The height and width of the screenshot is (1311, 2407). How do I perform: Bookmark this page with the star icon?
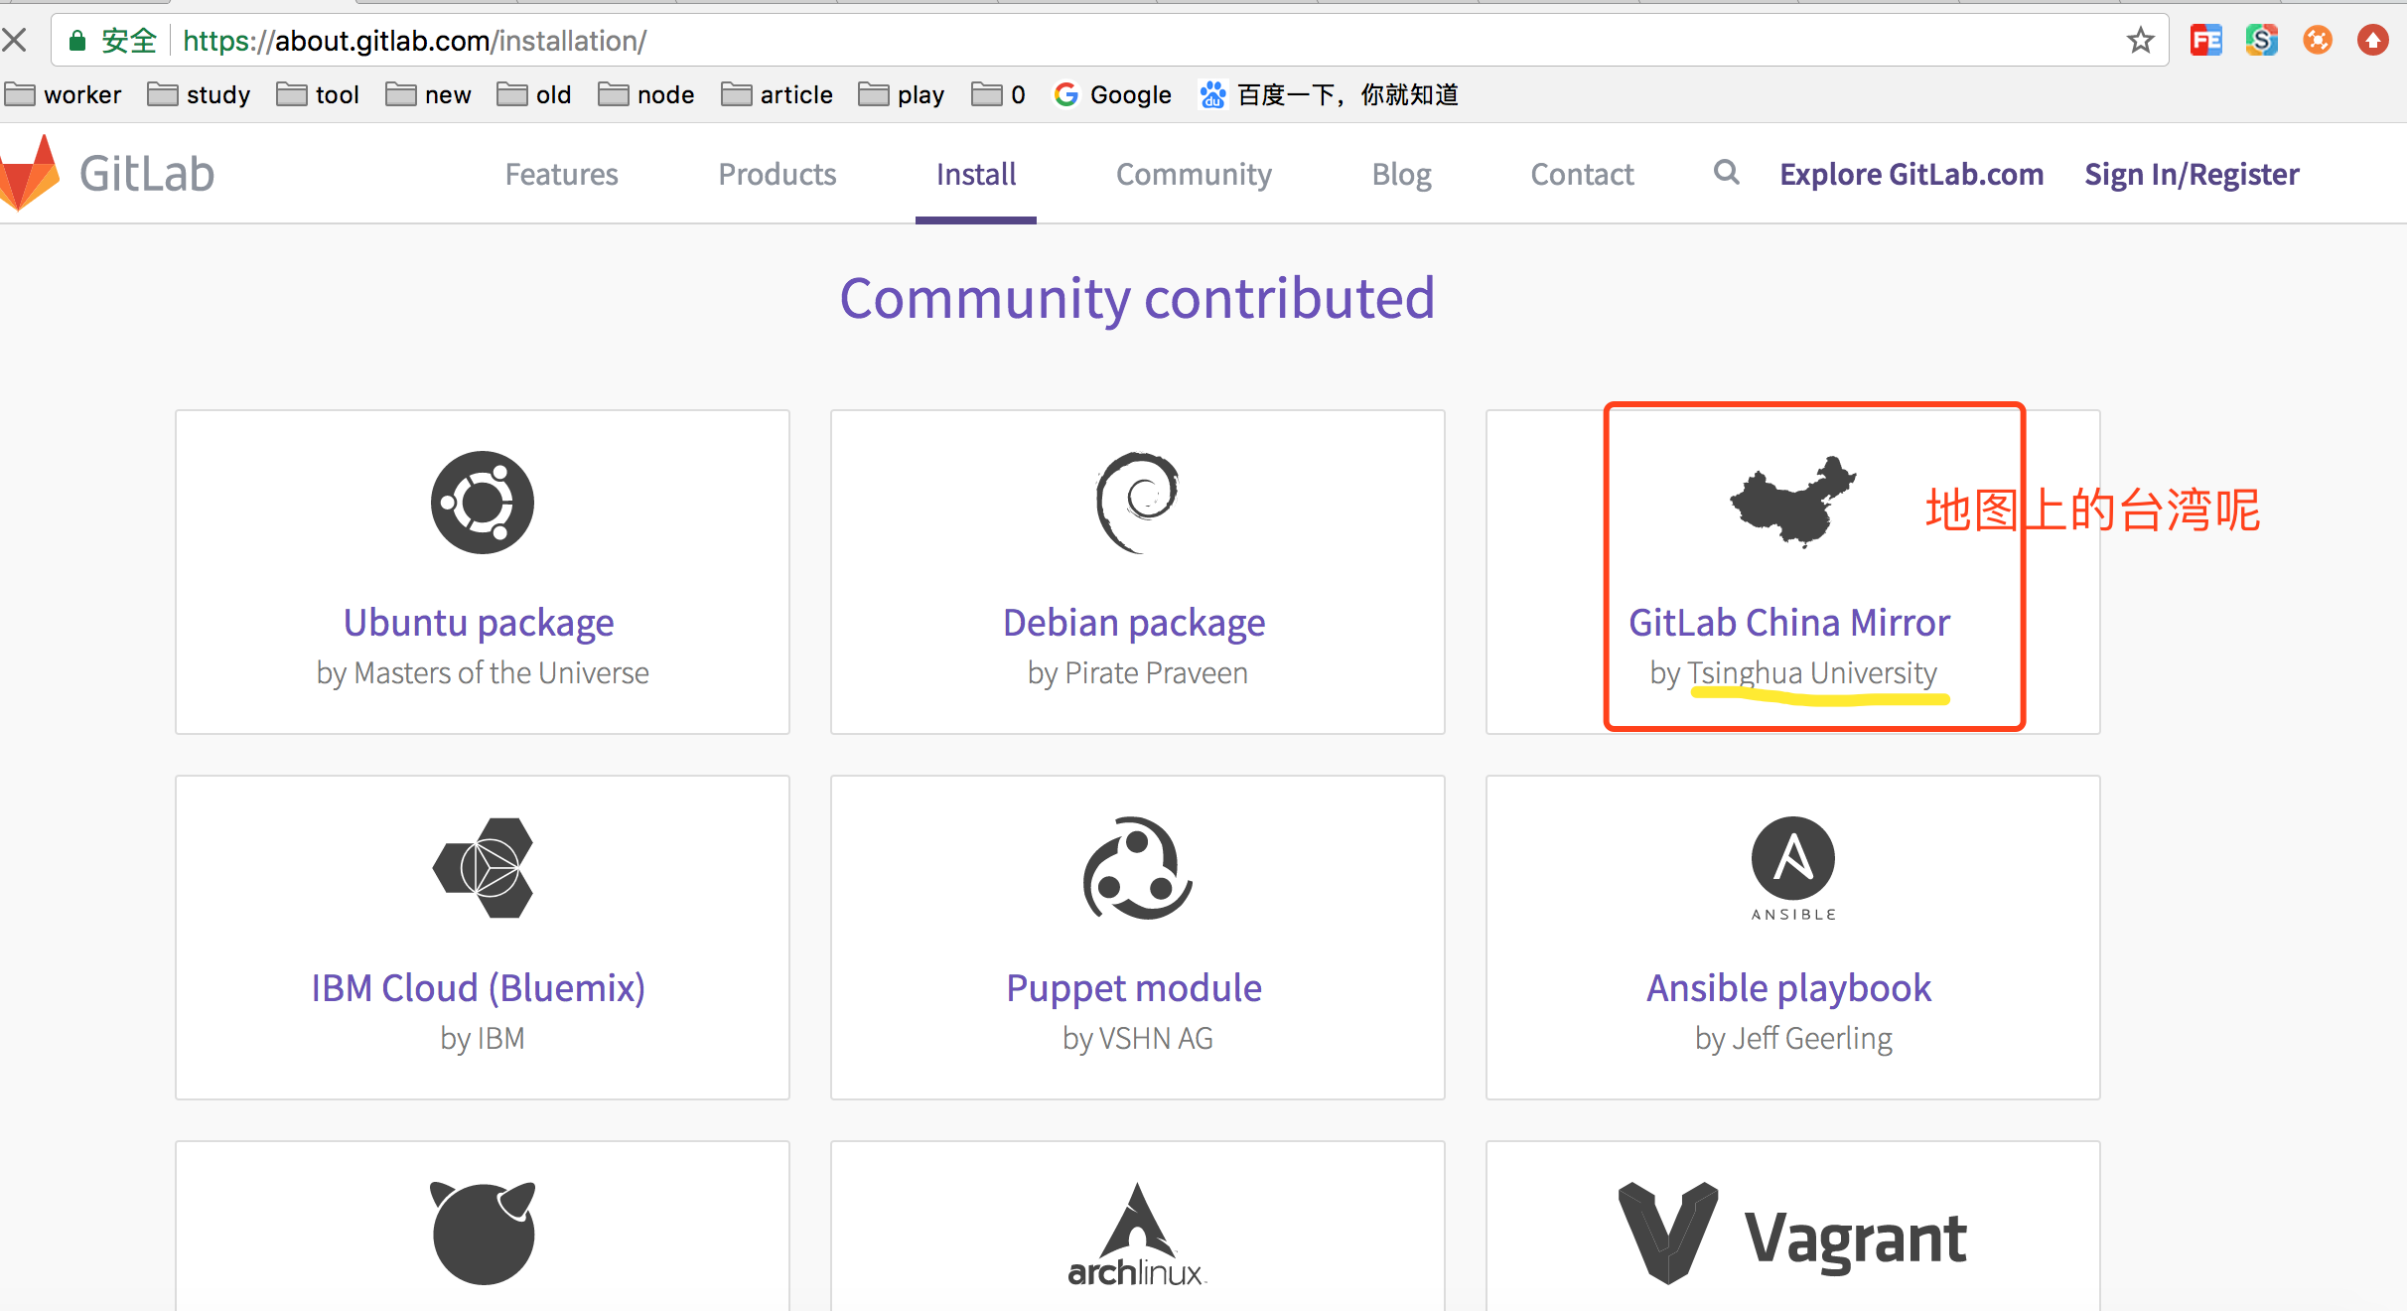(2139, 40)
